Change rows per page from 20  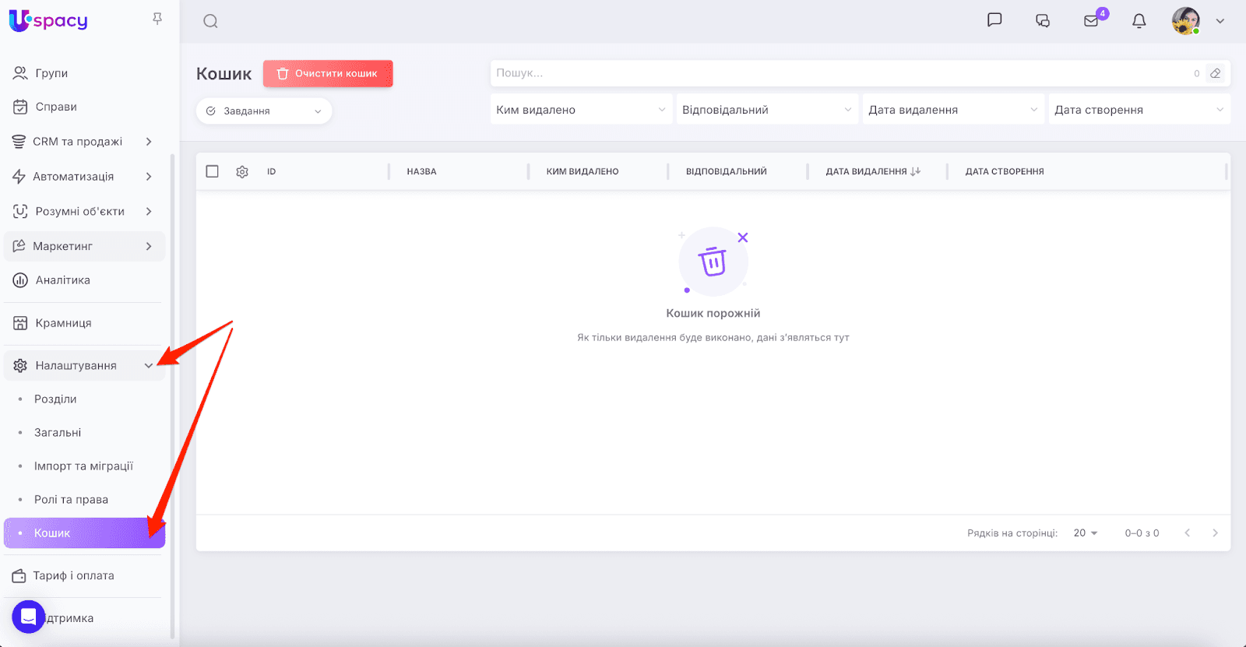1086,533
